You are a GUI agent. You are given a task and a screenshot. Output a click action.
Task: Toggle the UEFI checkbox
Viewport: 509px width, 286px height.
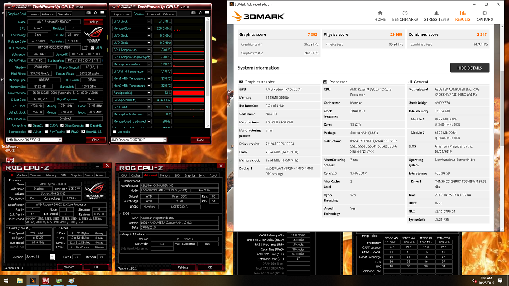coord(93,48)
